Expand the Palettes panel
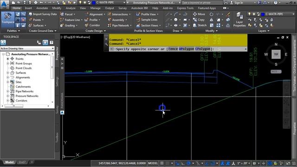 click(13, 31)
